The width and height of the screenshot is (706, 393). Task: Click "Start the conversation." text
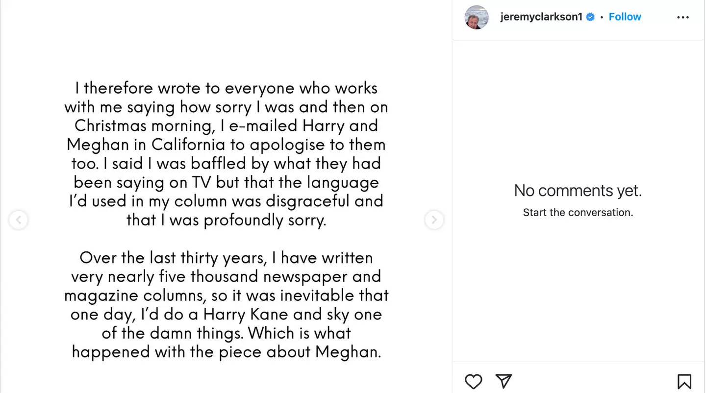coord(578,213)
